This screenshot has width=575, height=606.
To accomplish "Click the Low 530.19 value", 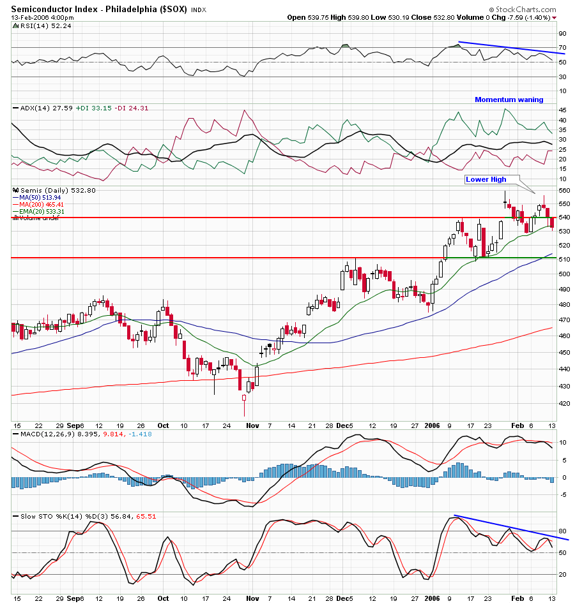I will click(390, 17).
